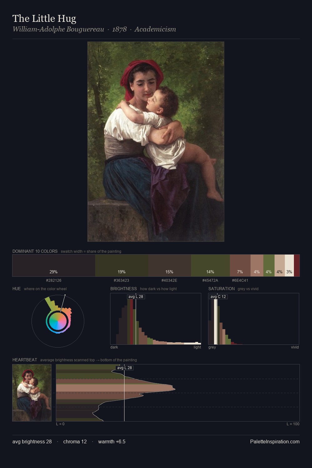Image resolution: width=312 pixels, height=468 pixels.
Task: Click the small painting thumbnail beside Heartbeat
Action: pyautogui.click(x=32, y=393)
